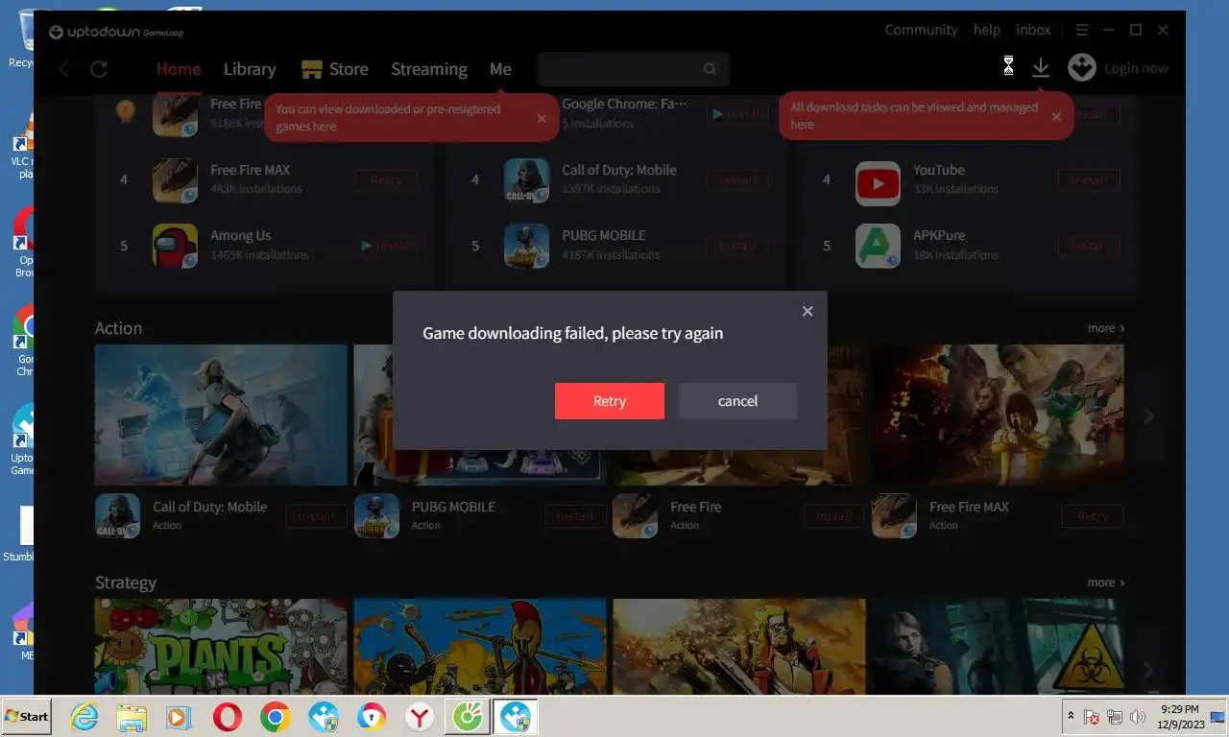The width and height of the screenshot is (1229, 737).
Task: Open the Me tab
Action: pos(500,69)
